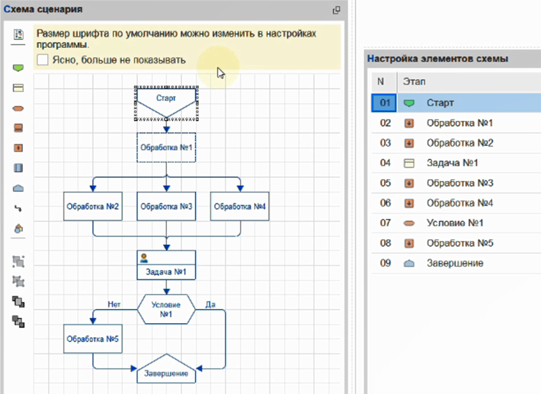Screen dimensions: 541x394
Task: Click the bring to front icon
Action: pyautogui.click(x=18, y=301)
